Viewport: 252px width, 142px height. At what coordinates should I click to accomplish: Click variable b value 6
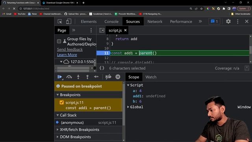pyautogui.click(x=140, y=101)
